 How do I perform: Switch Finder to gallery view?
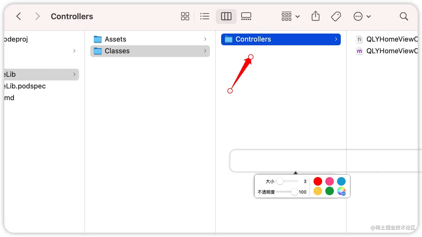pos(246,16)
